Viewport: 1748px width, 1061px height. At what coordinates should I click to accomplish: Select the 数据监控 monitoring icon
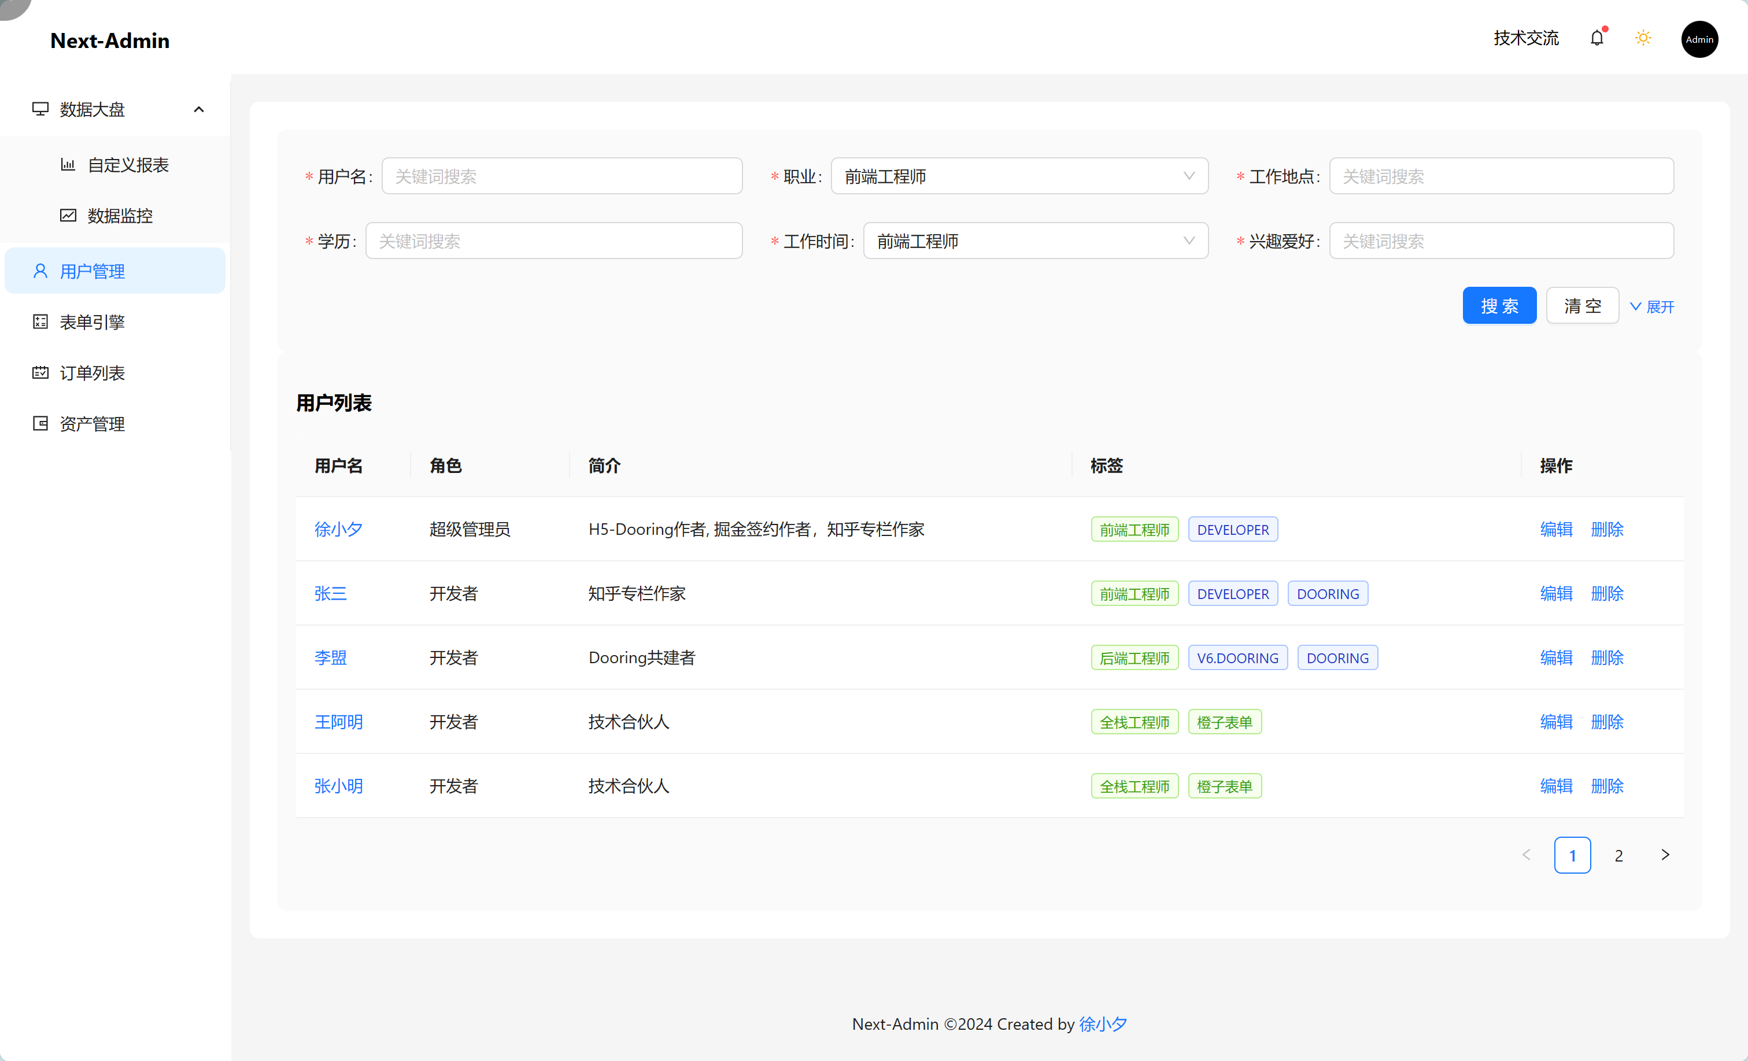68,215
